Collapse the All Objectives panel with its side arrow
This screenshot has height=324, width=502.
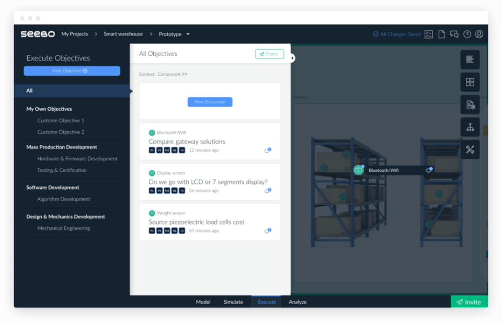click(x=293, y=58)
